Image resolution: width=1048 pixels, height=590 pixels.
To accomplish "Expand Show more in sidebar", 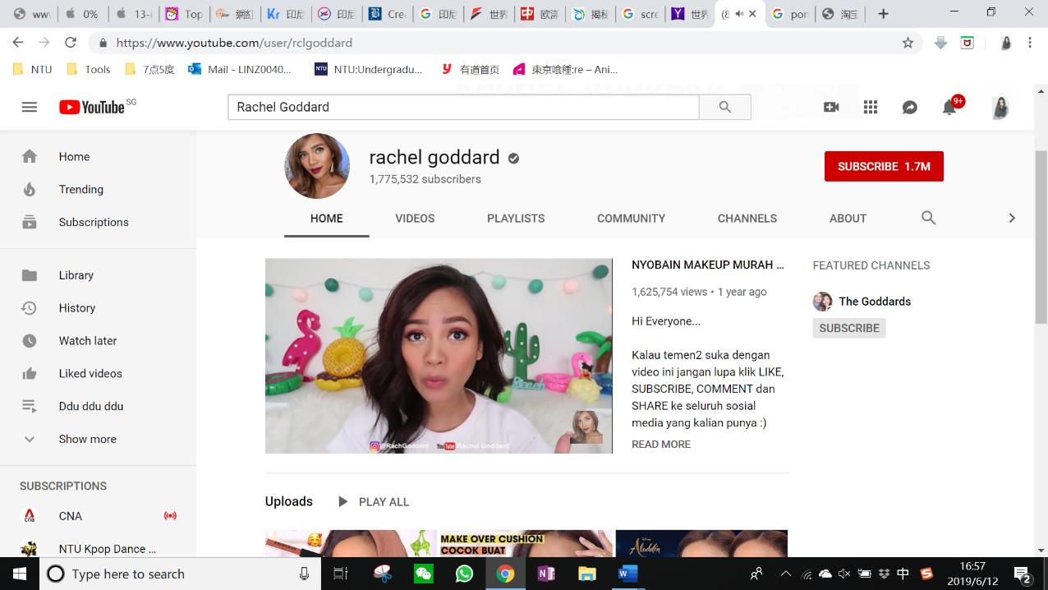I will pyautogui.click(x=87, y=439).
